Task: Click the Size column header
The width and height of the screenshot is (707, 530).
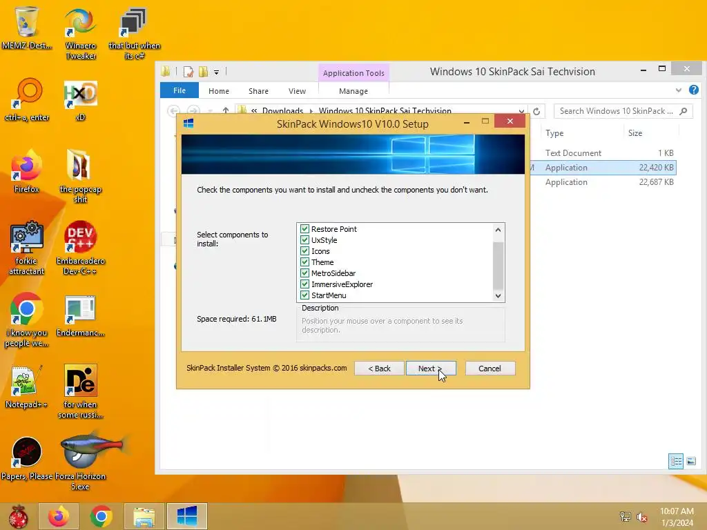Action: pyautogui.click(x=652, y=133)
